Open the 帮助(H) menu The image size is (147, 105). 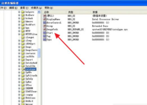49,8
